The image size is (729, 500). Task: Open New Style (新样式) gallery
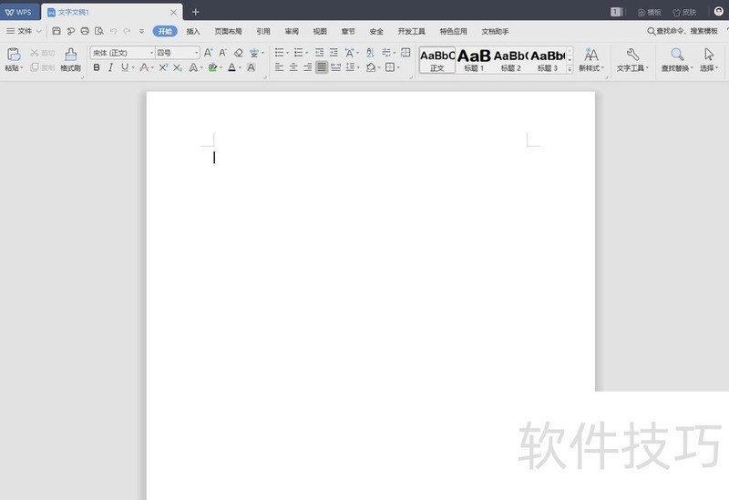[590, 59]
